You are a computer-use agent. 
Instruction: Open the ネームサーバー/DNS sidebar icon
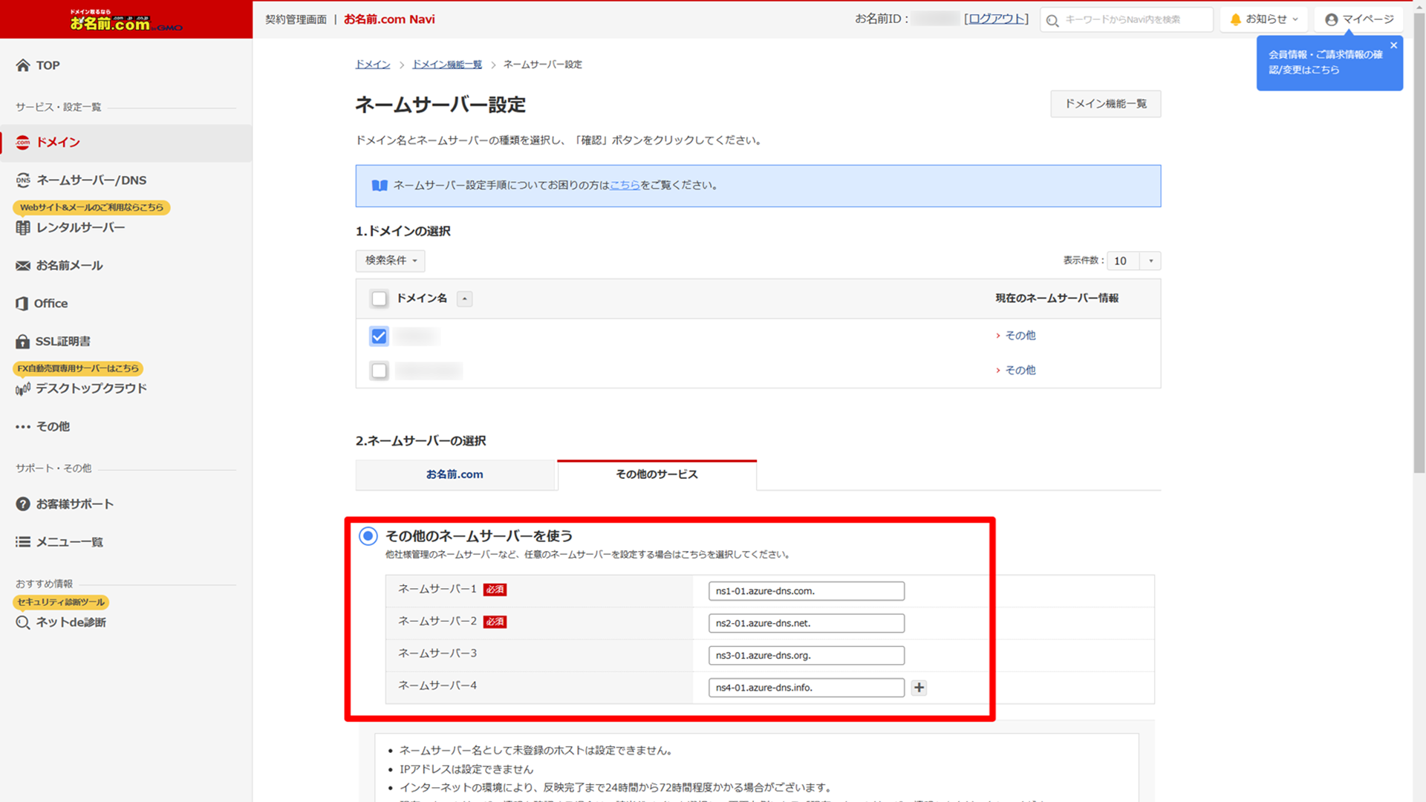(x=23, y=180)
